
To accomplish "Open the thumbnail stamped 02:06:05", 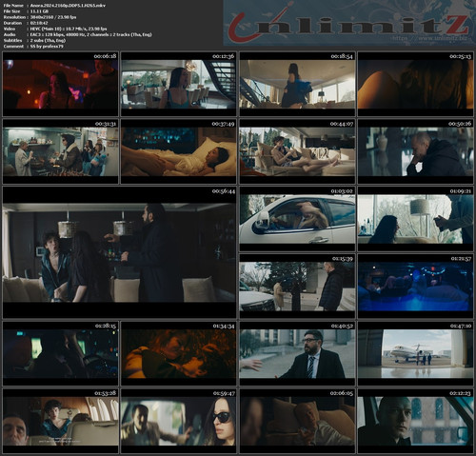I will tap(297, 421).
